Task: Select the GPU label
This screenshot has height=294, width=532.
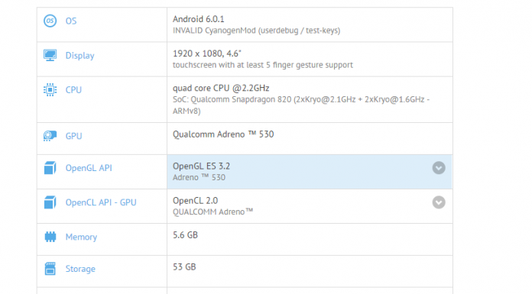Action: pyautogui.click(x=73, y=136)
